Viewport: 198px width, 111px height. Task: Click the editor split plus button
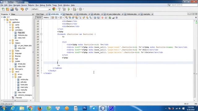(196, 18)
